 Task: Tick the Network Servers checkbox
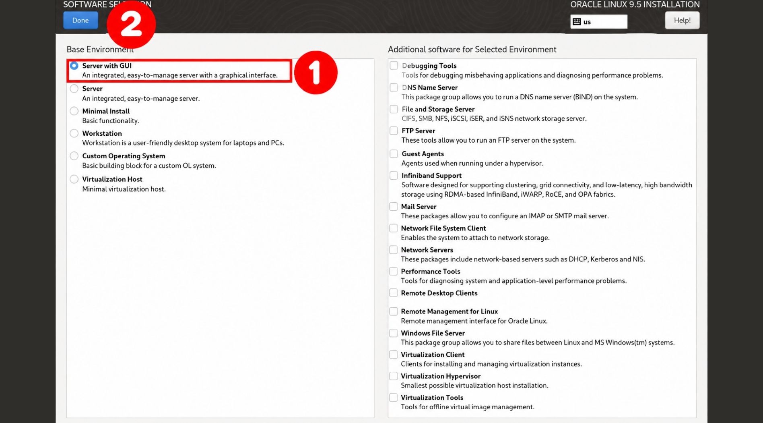[x=394, y=250]
